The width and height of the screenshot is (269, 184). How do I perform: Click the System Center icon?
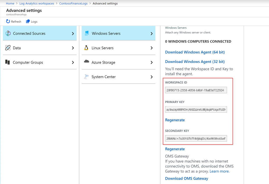86,77
